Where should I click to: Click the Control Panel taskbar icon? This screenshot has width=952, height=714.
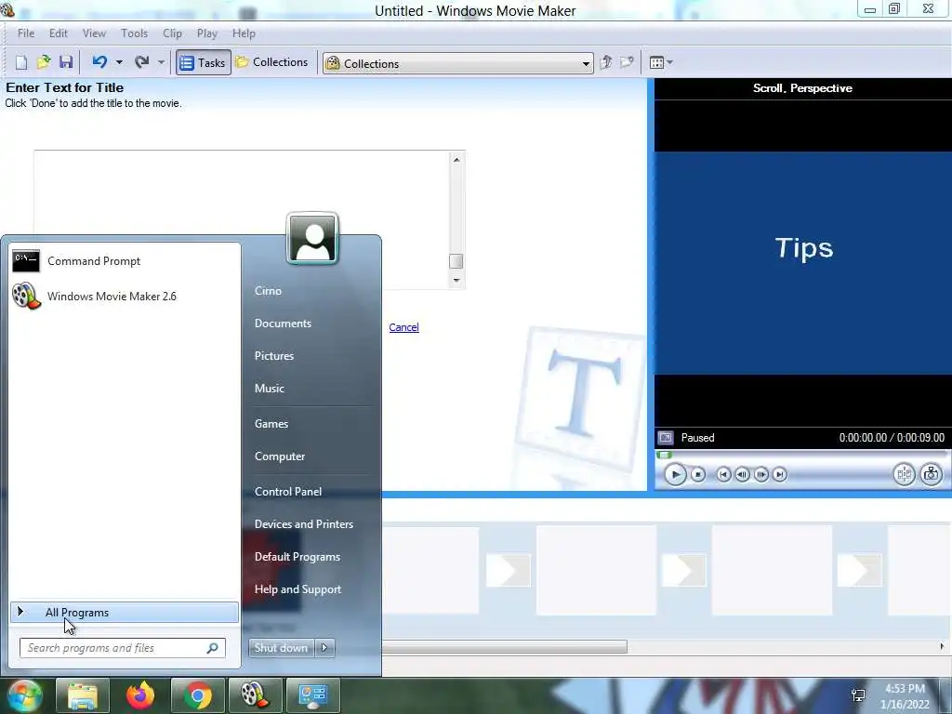(313, 695)
